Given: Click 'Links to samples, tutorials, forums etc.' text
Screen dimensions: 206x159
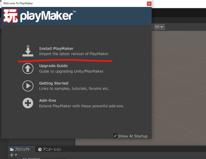Looking at the screenshot, I should point(74,89).
